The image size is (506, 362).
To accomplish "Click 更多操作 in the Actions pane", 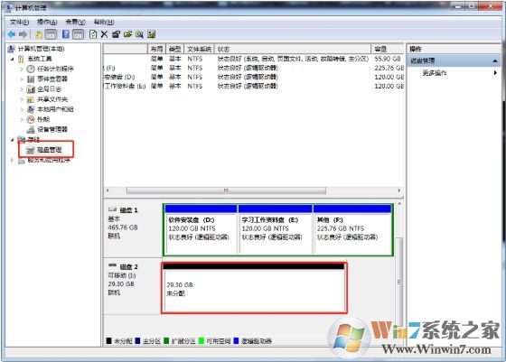I will [x=435, y=73].
